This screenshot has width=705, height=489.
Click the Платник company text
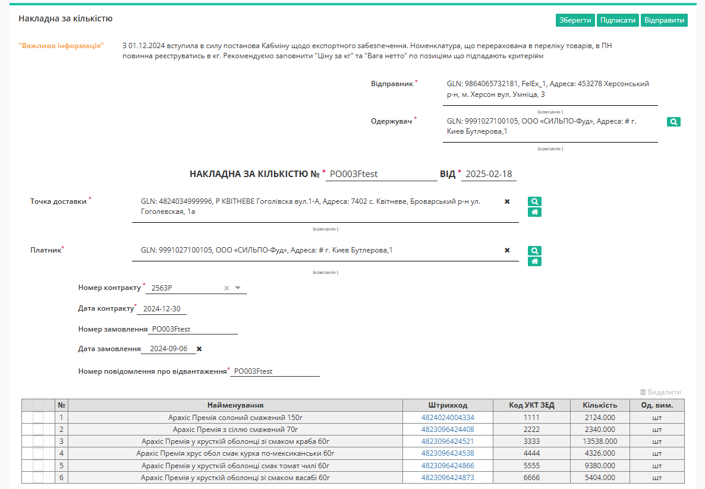pos(267,250)
